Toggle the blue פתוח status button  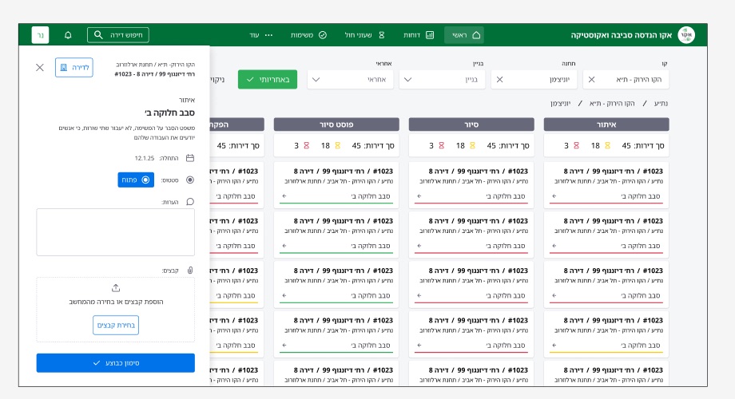pyautogui.click(x=136, y=180)
